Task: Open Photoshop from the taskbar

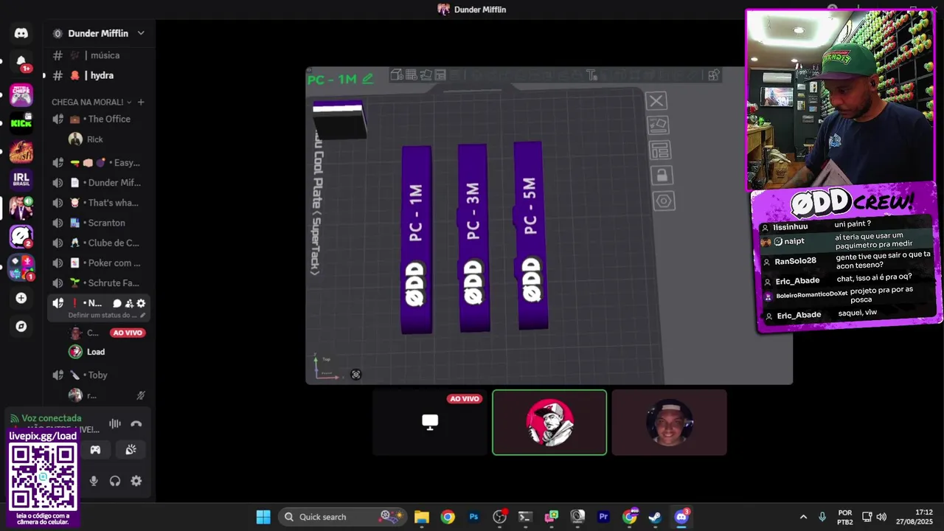Action: point(473,517)
